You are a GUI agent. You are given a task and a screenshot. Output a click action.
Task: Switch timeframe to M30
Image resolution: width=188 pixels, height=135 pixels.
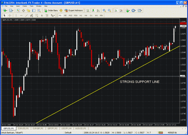[x=76, y=15]
